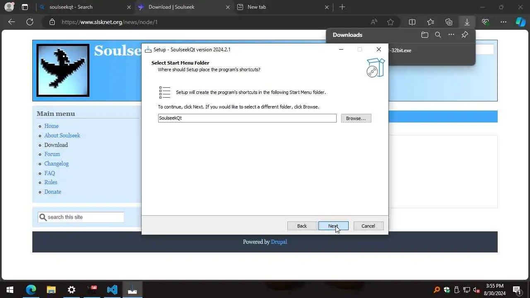This screenshot has width=530, height=298.
Task: Click the Back button in Setup
Action: (x=302, y=226)
